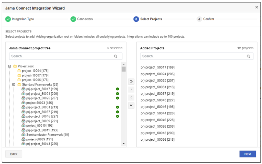Click folder icon of project-10004 [176]
Image resolution: width=262 pixels, height=164 pixels.
pos(19,71)
